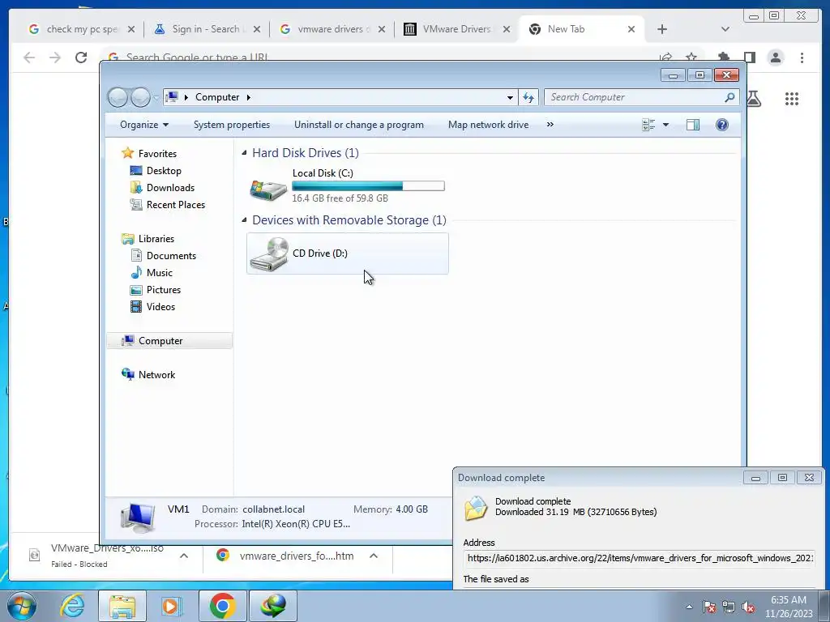Open the Organize menu
Viewport: 830px width, 622px height.
(144, 125)
